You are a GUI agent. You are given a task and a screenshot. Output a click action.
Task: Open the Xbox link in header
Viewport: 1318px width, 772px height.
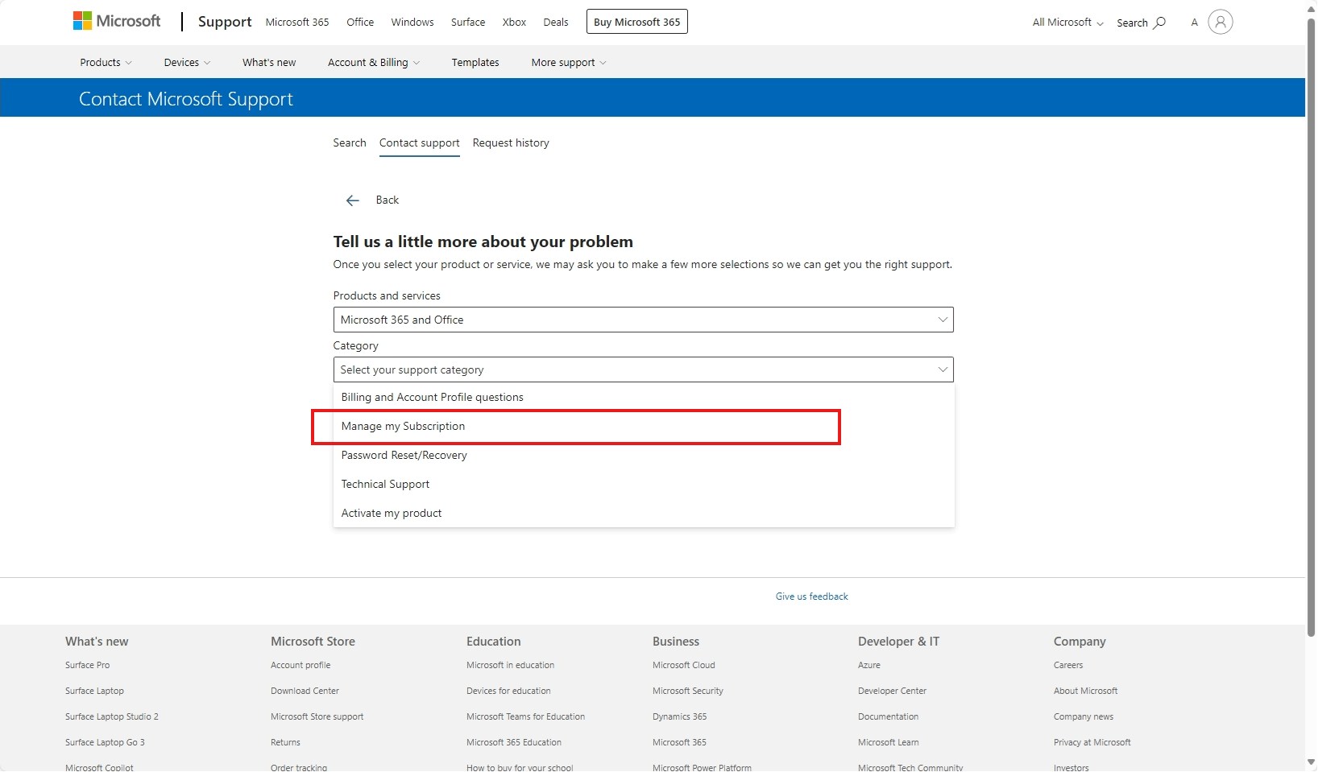click(x=514, y=22)
